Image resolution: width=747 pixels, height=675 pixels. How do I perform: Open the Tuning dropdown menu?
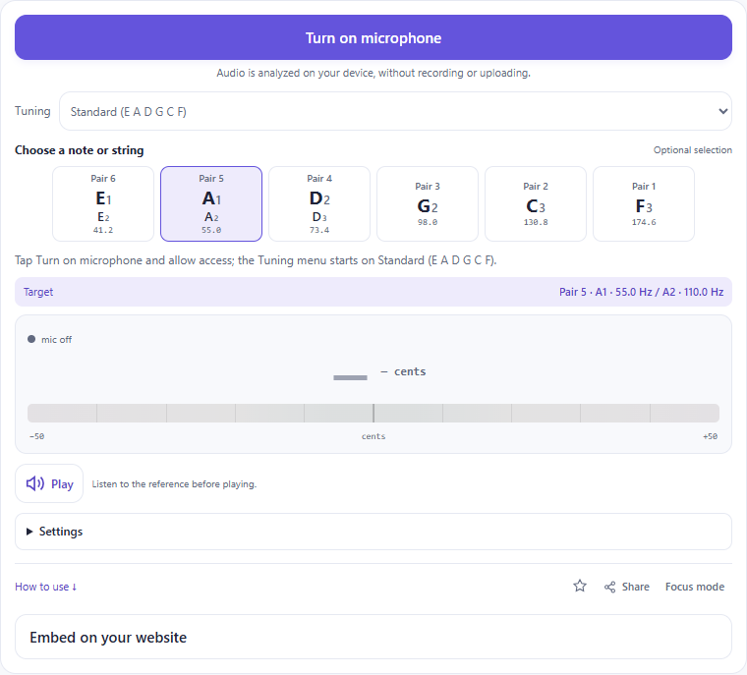coord(395,111)
